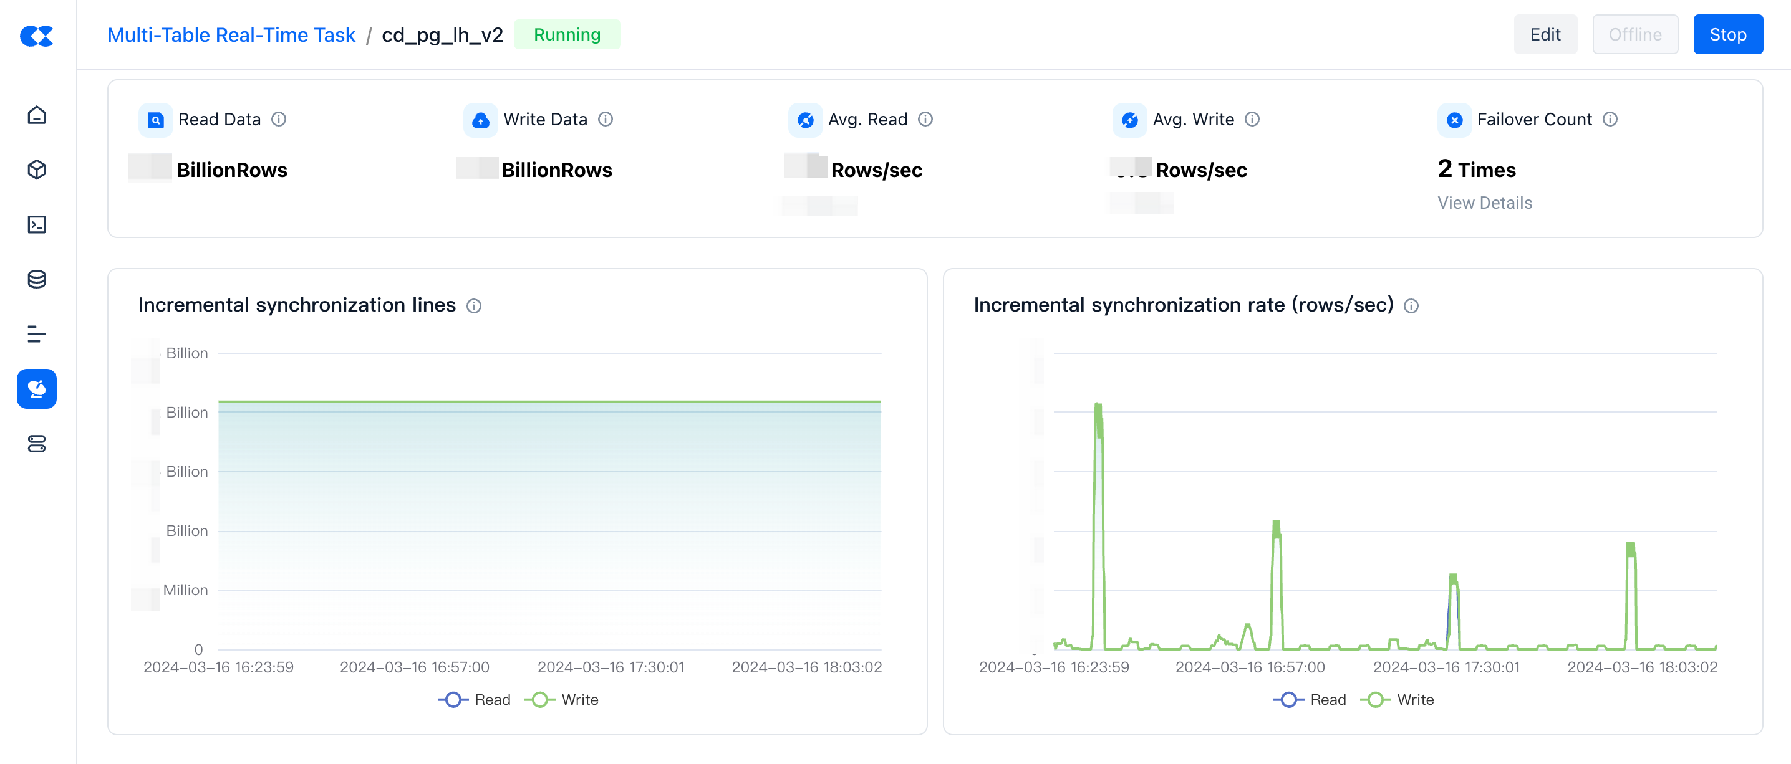Click the info icon beside Read Data
1791x764 pixels.
tap(279, 120)
